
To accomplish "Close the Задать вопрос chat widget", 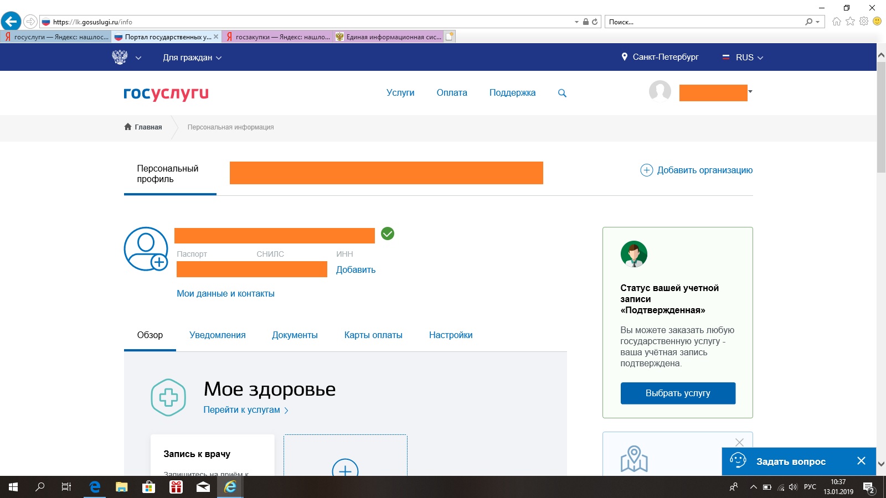I will (861, 461).
